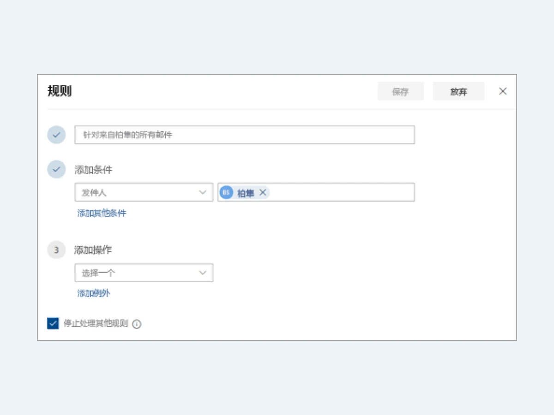
Task: Close the 规则 dialog with the X
Action: [503, 91]
